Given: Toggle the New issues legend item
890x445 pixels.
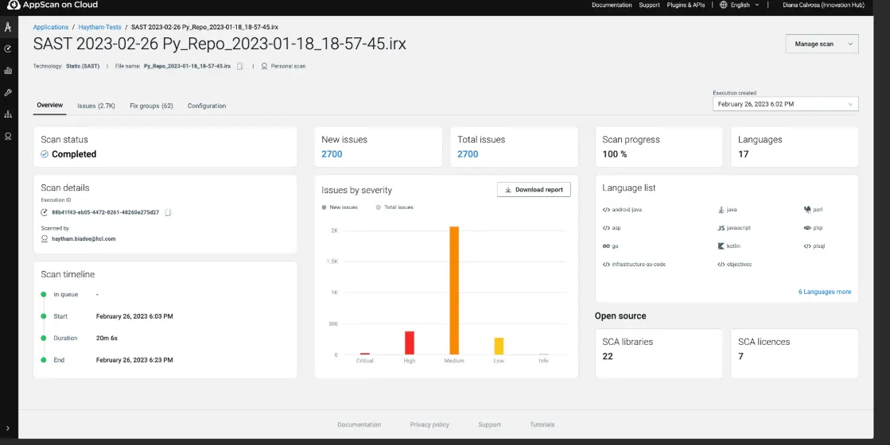Looking at the screenshot, I should [x=340, y=207].
